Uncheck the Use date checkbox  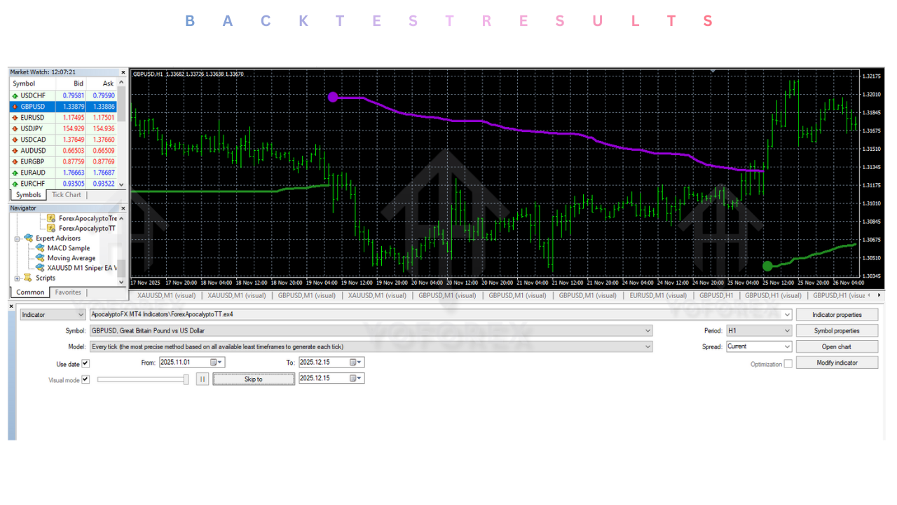pos(87,363)
